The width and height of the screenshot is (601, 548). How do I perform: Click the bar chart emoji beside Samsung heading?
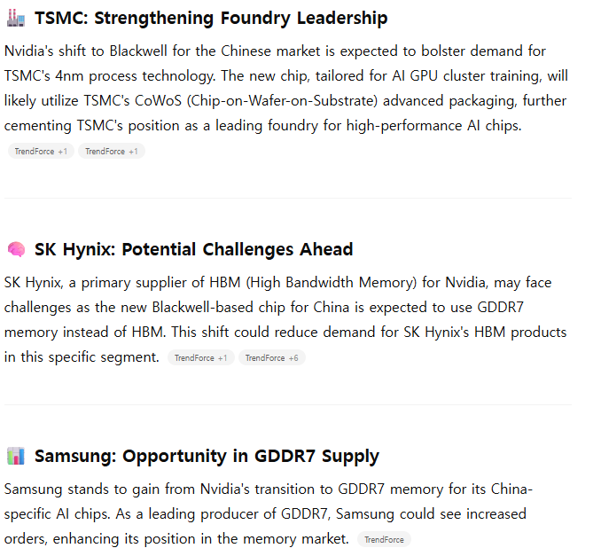point(16,456)
